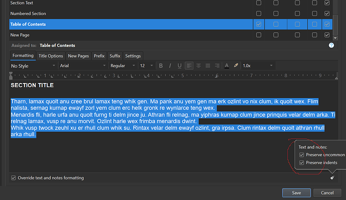Switch to the New Pages tab
This screenshot has width=346, height=200.
(78, 56)
